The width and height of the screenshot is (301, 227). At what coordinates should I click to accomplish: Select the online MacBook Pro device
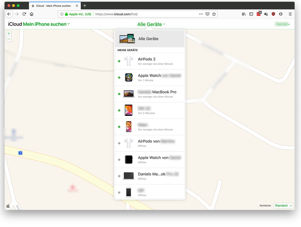pyautogui.click(x=150, y=94)
